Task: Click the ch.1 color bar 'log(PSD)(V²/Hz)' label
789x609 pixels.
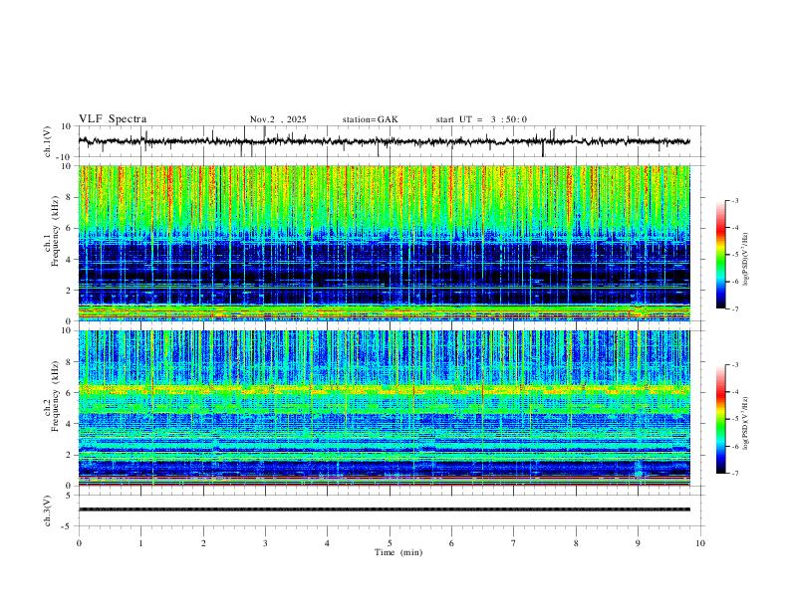Action: point(745,260)
